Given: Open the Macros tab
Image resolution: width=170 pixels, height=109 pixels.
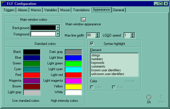Looking at the screenshot, I should [x=36, y=10].
